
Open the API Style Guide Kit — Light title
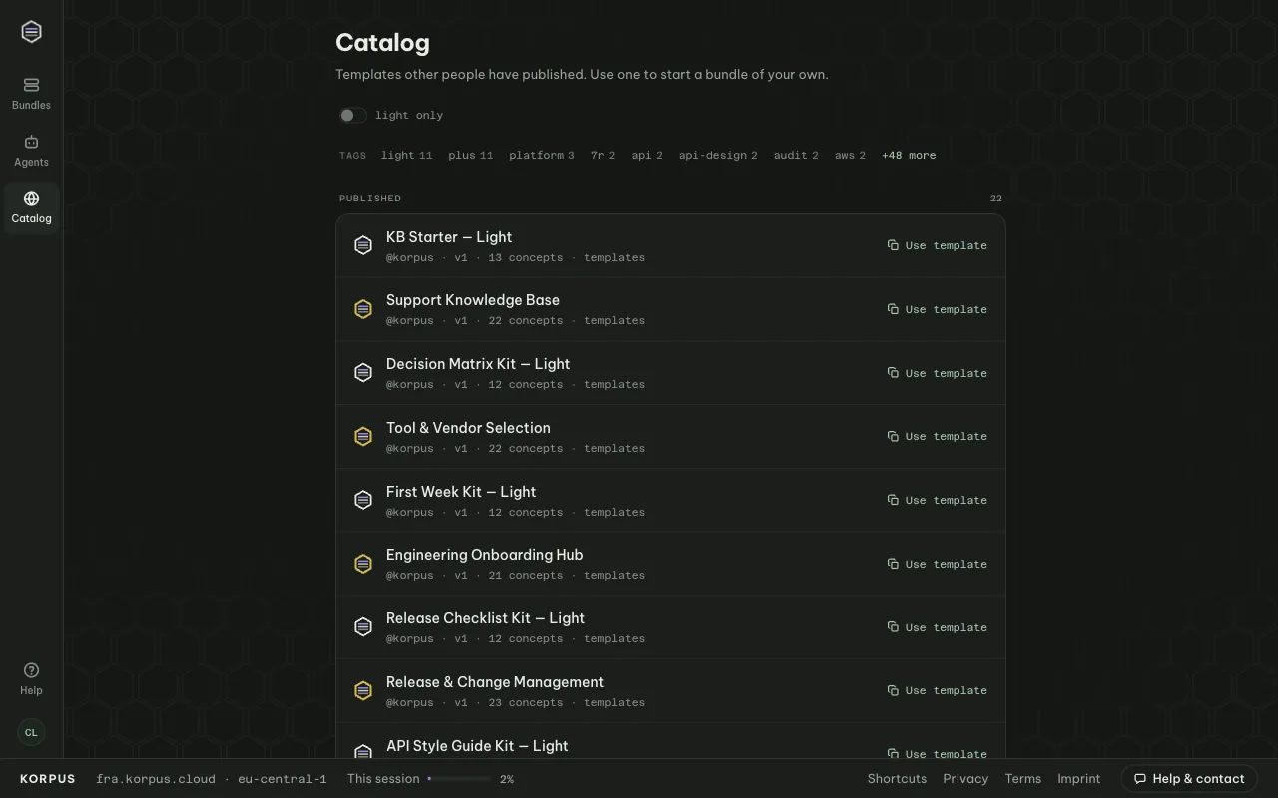pyautogui.click(x=477, y=746)
